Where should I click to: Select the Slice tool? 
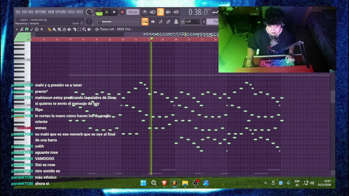[74, 29]
